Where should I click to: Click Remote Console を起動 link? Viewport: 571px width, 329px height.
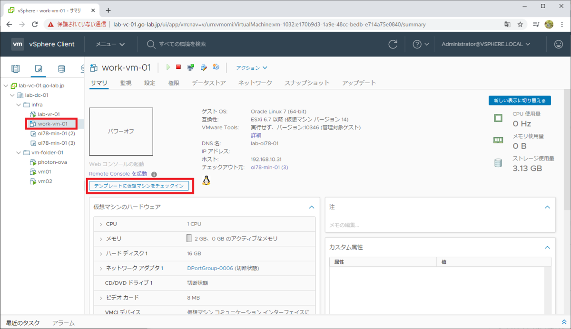(x=118, y=174)
